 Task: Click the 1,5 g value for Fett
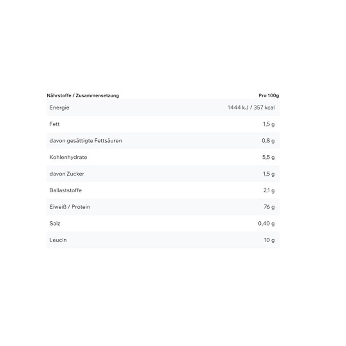click(269, 124)
